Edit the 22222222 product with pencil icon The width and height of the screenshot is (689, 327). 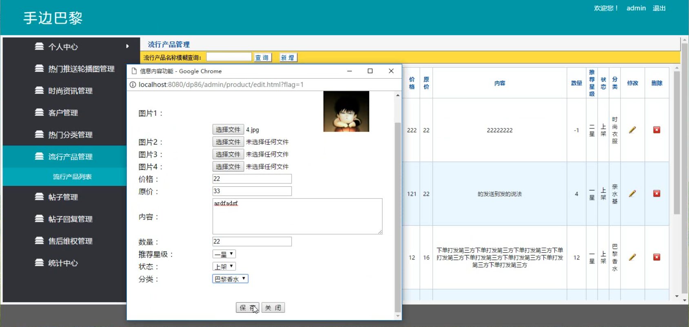[x=632, y=130]
